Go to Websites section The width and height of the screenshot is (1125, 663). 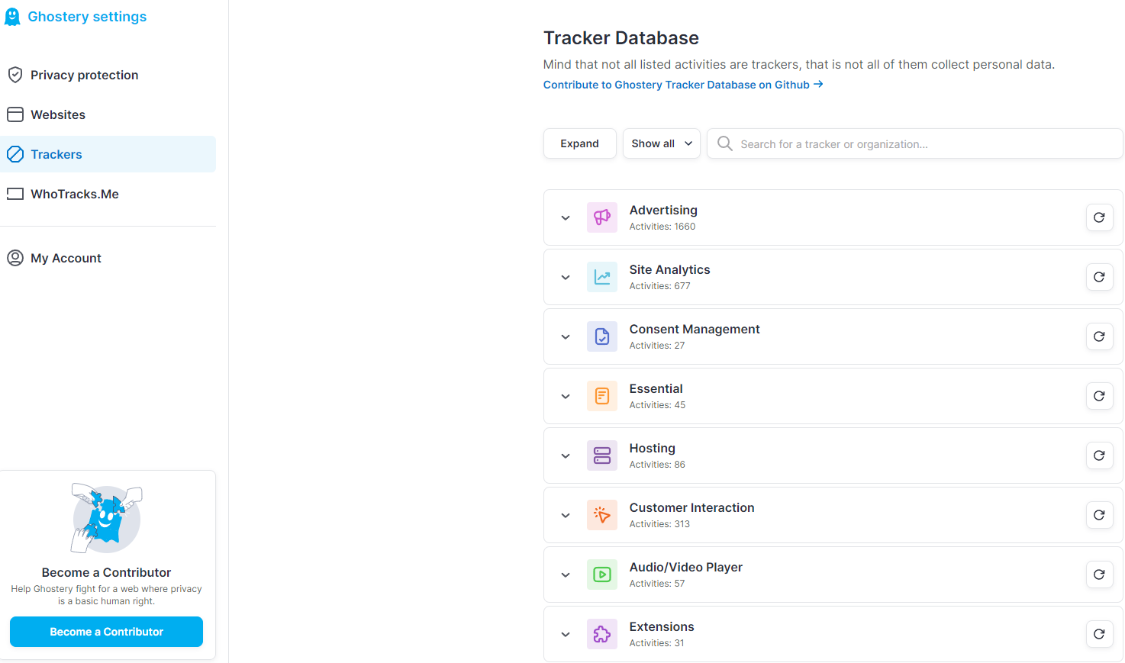(108, 114)
